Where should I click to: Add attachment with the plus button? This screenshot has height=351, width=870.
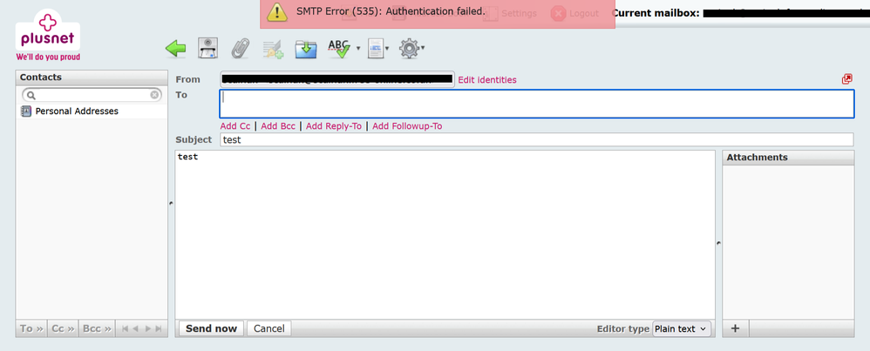[x=735, y=328]
